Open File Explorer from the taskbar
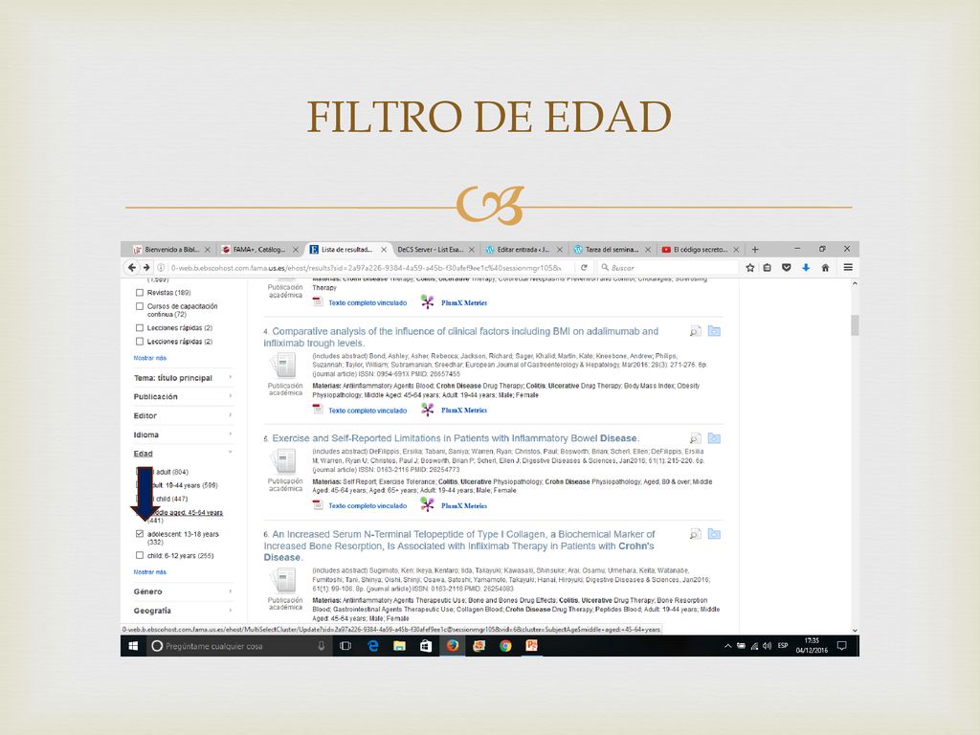Image resolution: width=980 pixels, height=735 pixels. pos(399,646)
